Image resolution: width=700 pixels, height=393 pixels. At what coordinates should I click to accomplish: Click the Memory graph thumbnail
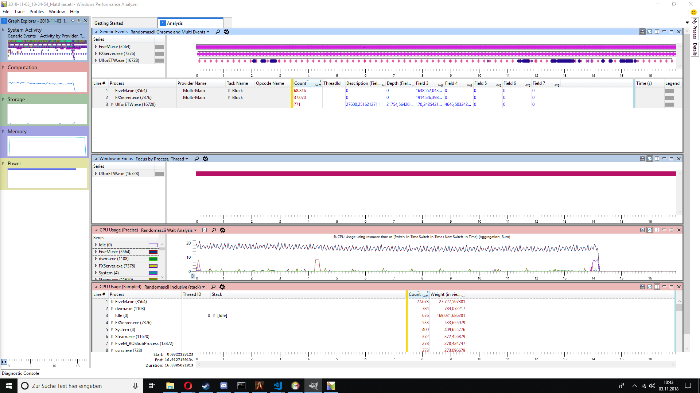pyautogui.click(x=47, y=146)
